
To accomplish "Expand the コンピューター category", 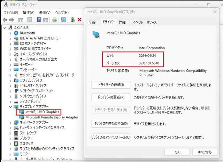I will 10,70.
